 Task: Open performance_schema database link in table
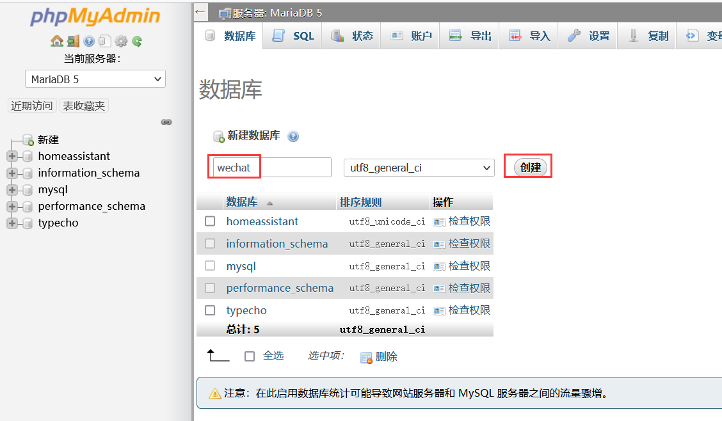coord(280,288)
